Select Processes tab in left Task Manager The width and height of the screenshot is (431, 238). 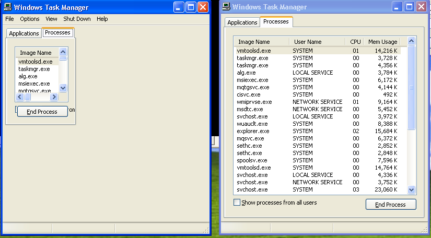(x=57, y=32)
